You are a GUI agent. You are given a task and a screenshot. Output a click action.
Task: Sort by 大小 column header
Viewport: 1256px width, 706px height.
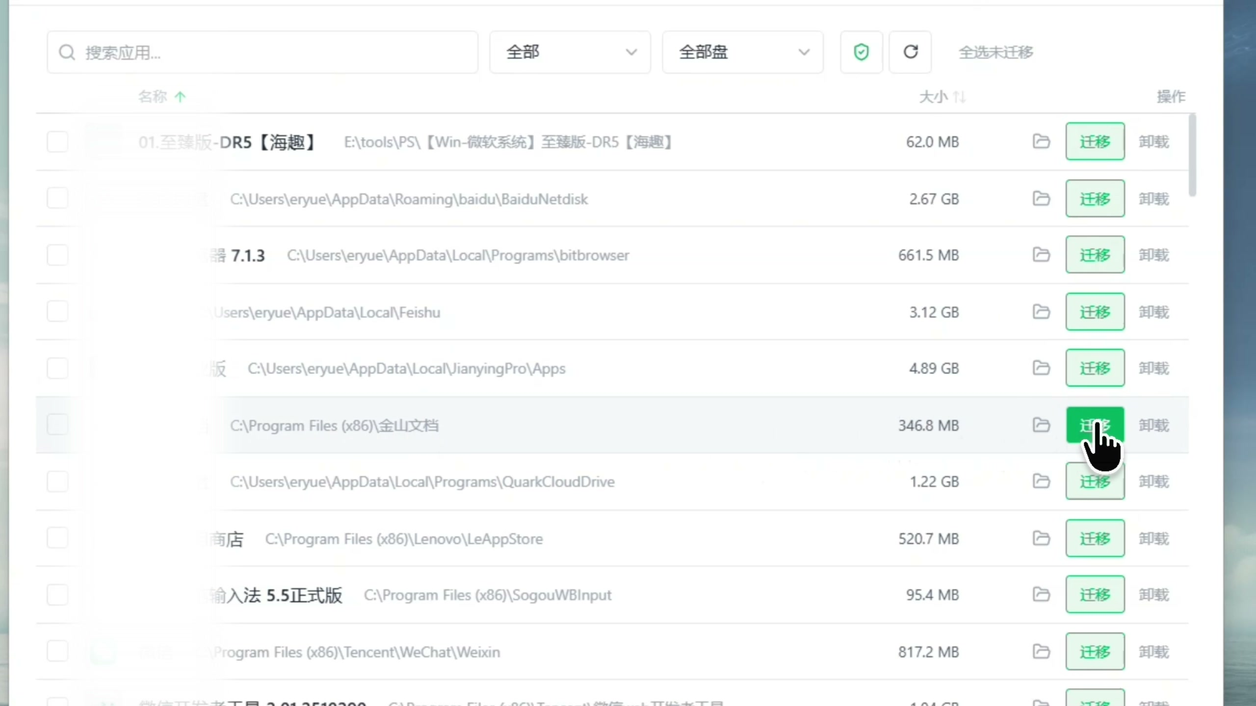942,97
